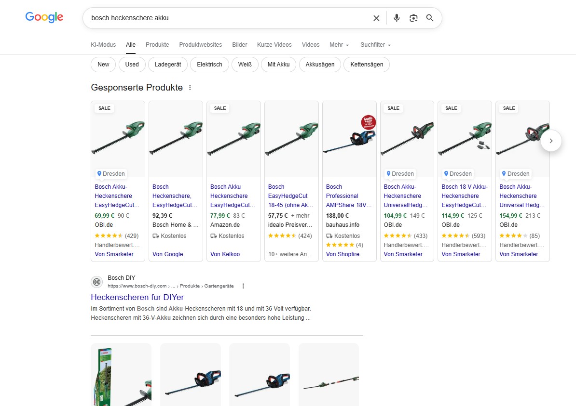Clear the search query with the X icon
The height and width of the screenshot is (406, 576).
point(376,18)
